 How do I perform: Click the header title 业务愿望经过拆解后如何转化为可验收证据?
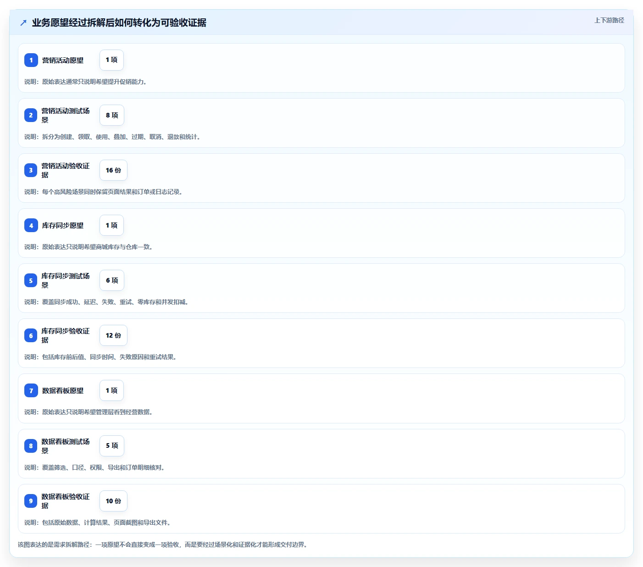[119, 22]
